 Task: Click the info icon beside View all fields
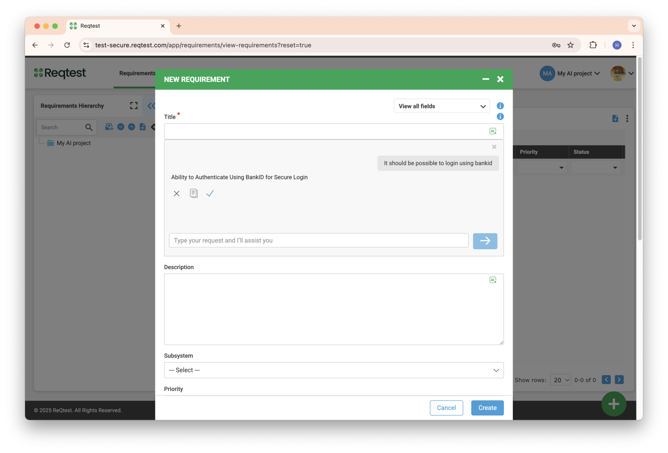500,106
